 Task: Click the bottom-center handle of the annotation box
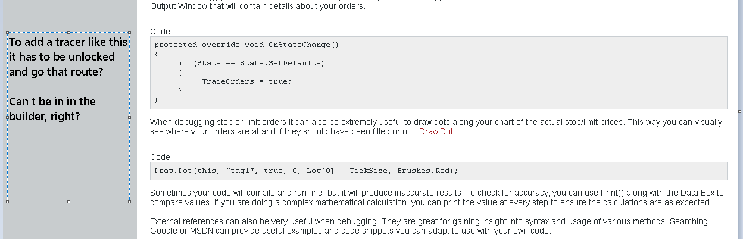69,202
